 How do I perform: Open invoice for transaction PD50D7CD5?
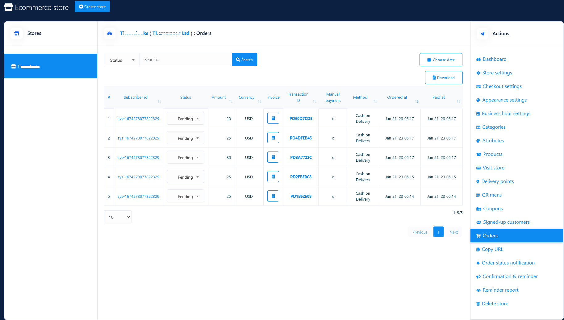[273, 118]
